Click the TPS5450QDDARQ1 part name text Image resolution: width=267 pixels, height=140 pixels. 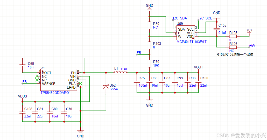(55, 93)
